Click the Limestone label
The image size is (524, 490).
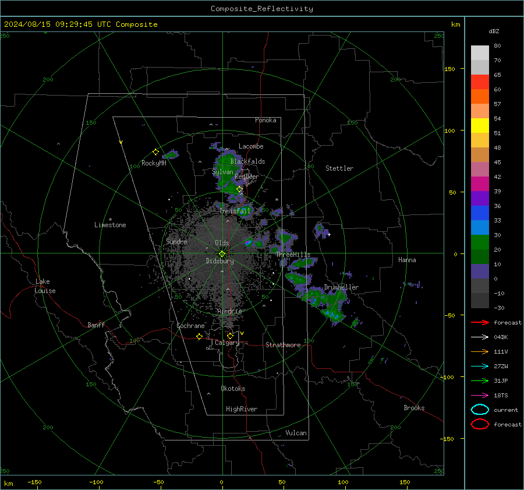coord(110,225)
